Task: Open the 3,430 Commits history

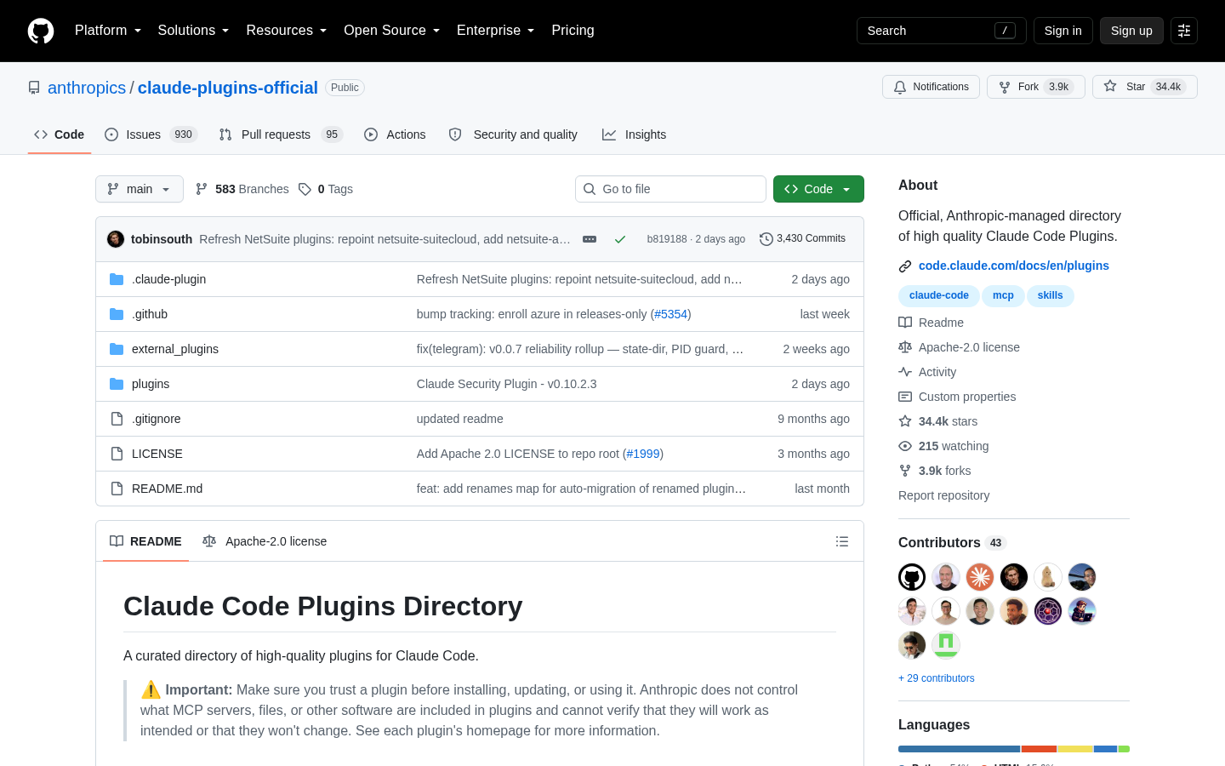Action: pyautogui.click(x=802, y=239)
